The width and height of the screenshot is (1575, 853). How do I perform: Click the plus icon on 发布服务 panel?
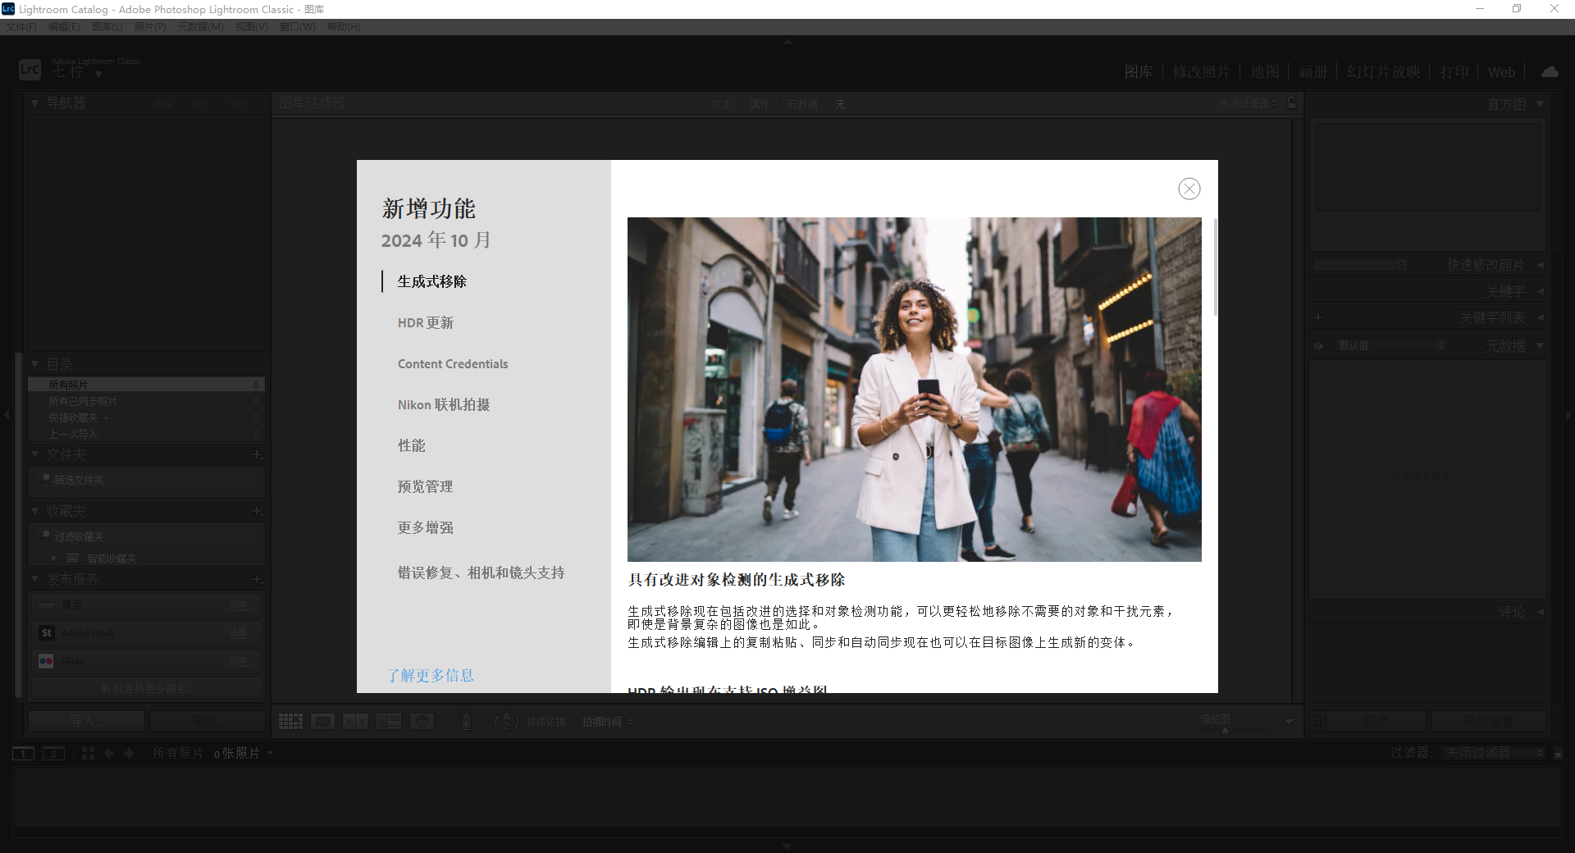point(257,579)
